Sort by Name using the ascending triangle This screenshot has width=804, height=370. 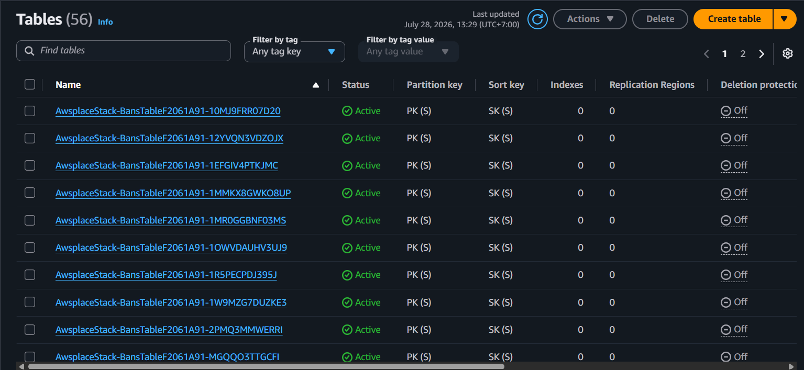coord(315,85)
